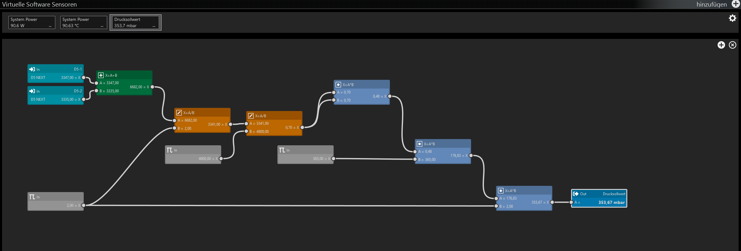
Task: Click the Out Drucksollwert output arrow icon
Action: pos(575,194)
